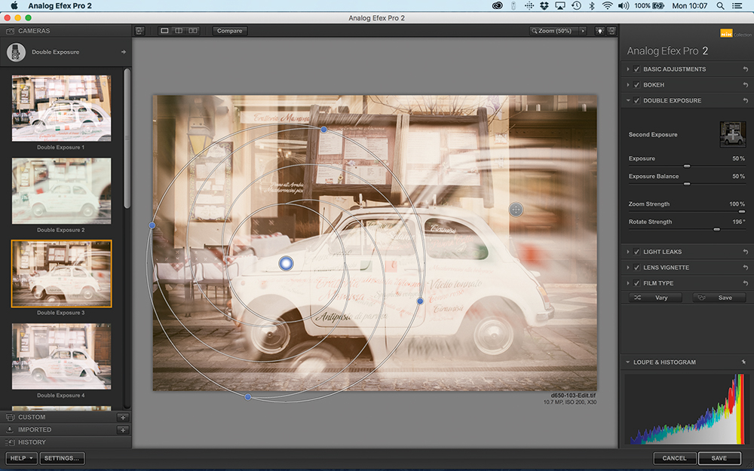Open the Cameras panel header
This screenshot has width=754, height=471.
tap(66, 31)
